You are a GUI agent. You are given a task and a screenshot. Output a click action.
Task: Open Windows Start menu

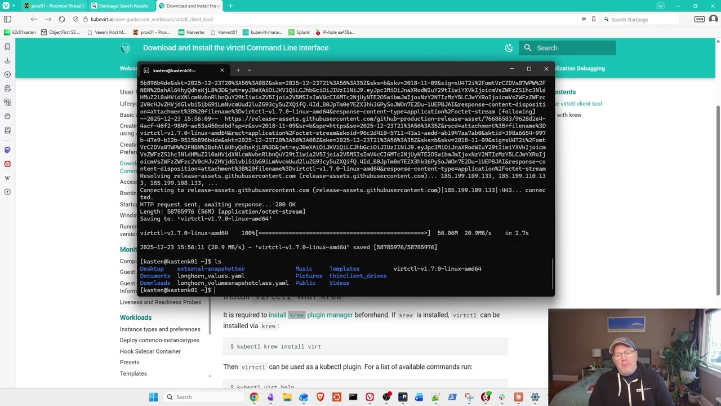click(x=153, y=397)
